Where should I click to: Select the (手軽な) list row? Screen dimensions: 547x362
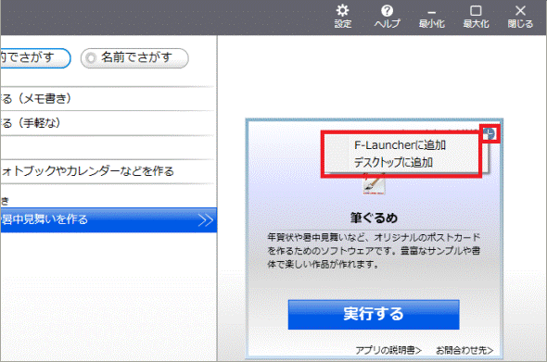tap(108, 123)
